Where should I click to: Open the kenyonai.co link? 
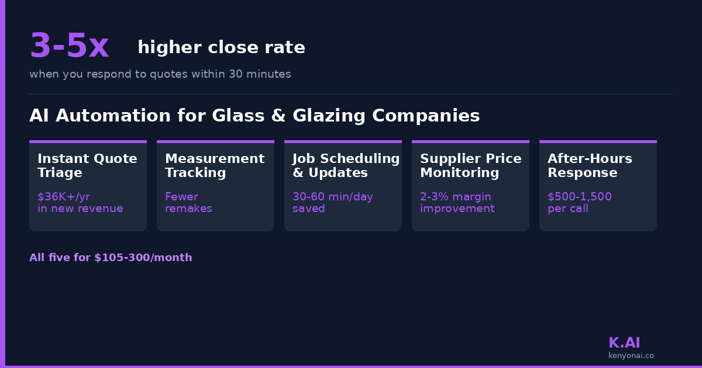click(631, 355)
